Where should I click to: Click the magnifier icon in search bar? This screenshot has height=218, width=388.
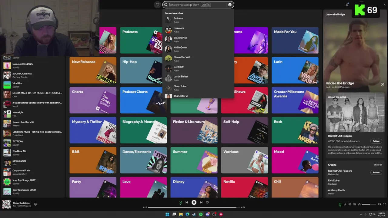pyautogui.click(x=166, y=5)
